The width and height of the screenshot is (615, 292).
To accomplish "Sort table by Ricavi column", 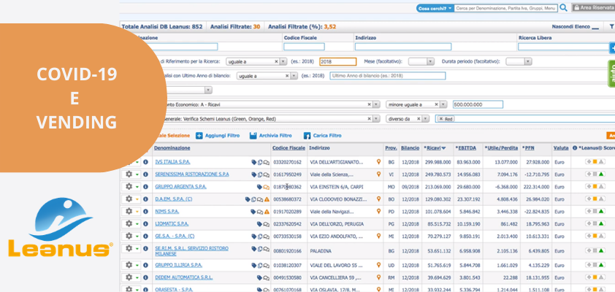I will click(x=435, y=148).
